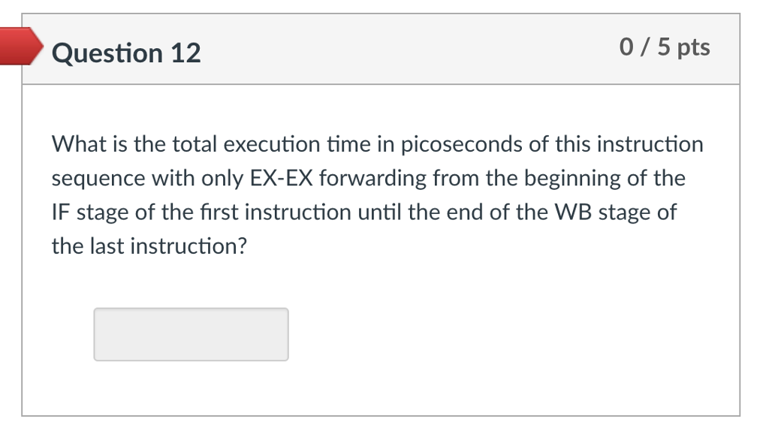Click the word IF in the question
769x428 pixels.
(x=60, y=212)
